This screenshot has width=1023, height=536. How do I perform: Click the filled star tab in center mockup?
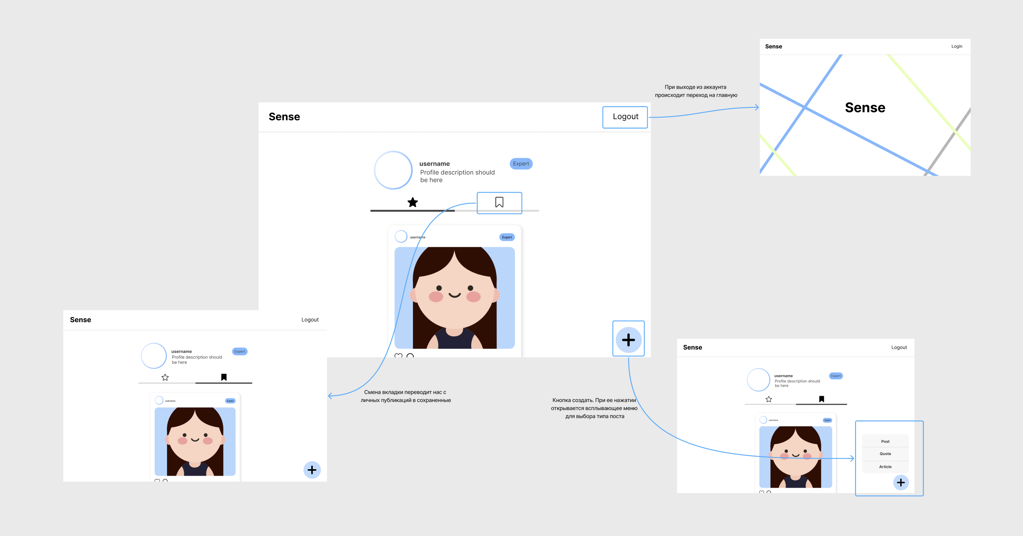[x=412, y=203]
